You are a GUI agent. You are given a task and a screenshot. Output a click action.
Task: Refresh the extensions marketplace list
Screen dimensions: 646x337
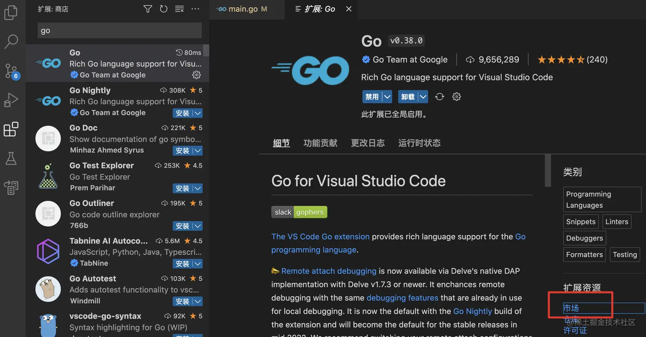(x=164, y=9)
